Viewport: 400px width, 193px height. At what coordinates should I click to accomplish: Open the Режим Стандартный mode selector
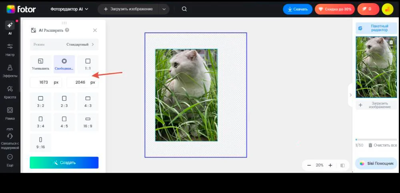tap(64, 44)
